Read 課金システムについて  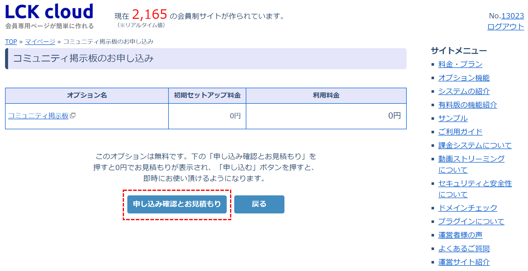475,145
